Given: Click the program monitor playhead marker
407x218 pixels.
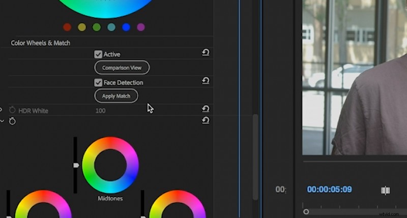Looking at the screenshot, I should [306, 212].
